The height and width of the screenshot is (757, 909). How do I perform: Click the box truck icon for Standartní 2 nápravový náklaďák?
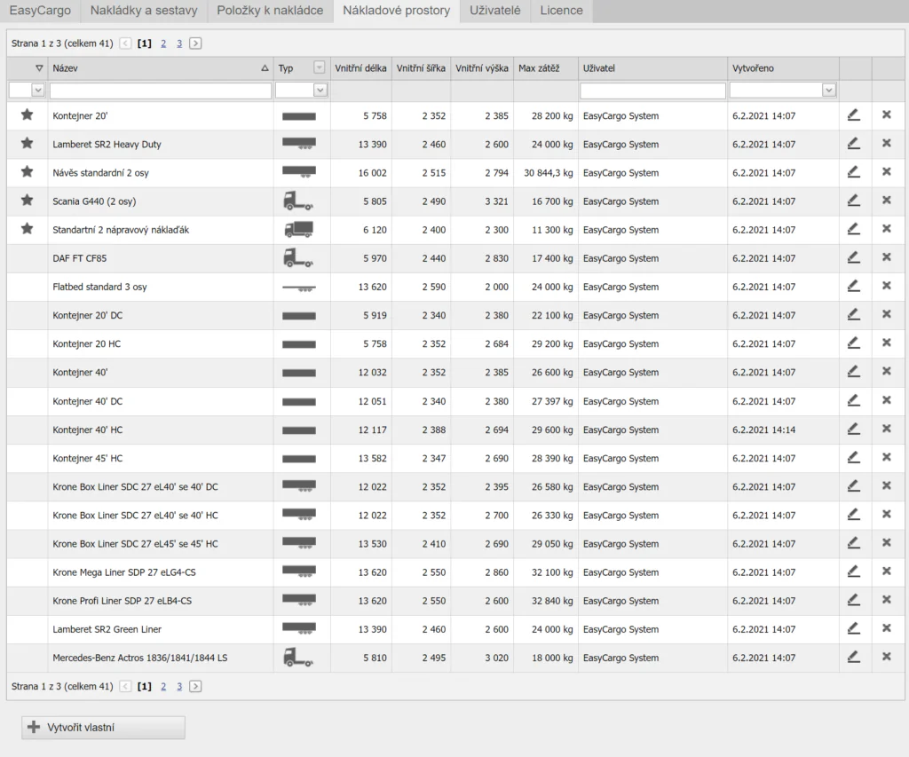click(298, 230)
